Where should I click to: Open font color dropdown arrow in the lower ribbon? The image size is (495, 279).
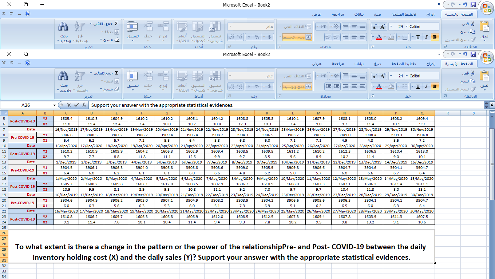(373, 86)
